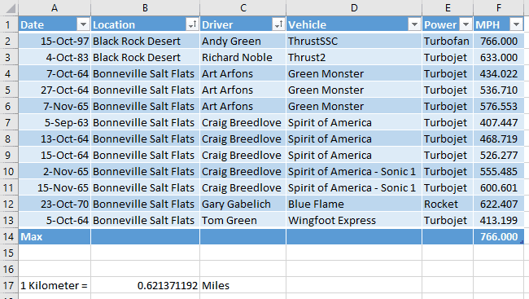Click the Andy Green driver cell
The image size is (529, 299).
243,42
